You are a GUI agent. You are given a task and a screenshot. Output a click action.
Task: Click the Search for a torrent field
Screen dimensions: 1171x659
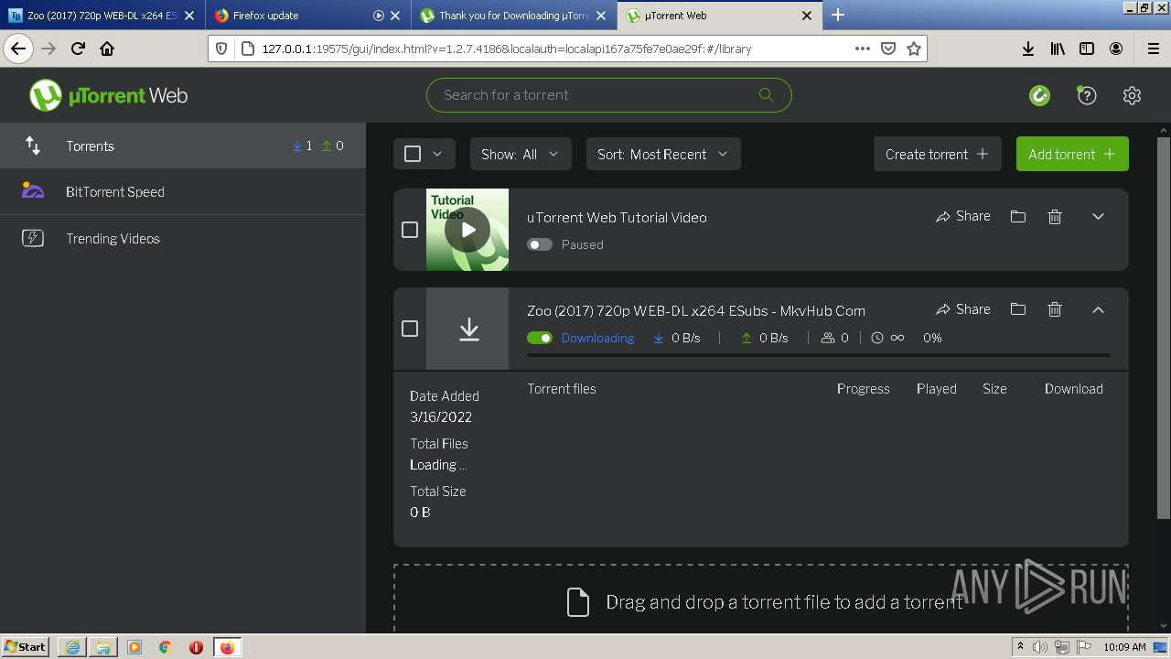[608, 95]
